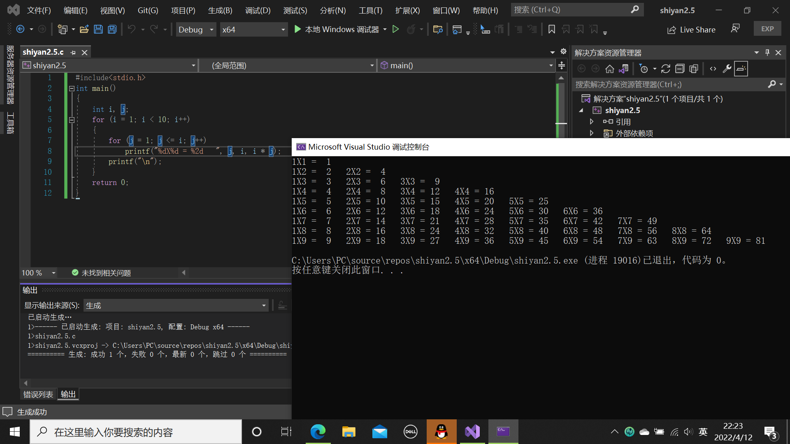Open Visual Studio from the Windows taskbar
The height and width of the screenshot is (444, 790).
point(472,432)
